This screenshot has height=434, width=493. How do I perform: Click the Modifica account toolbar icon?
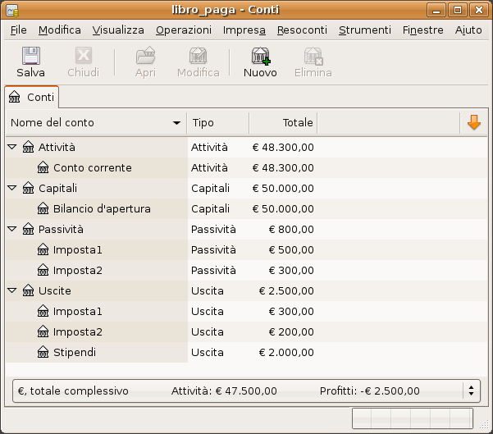pyautogui.click(x=198, y=56)
